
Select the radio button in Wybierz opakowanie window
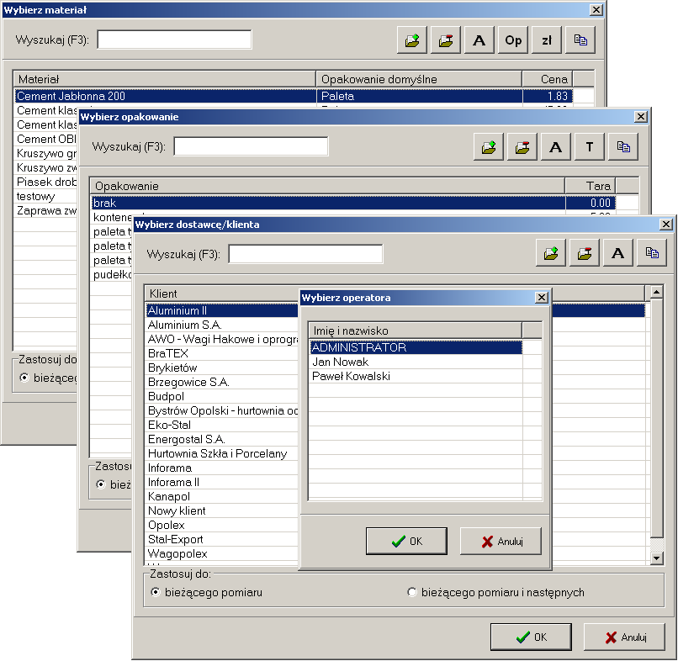(x=101, y=484)
